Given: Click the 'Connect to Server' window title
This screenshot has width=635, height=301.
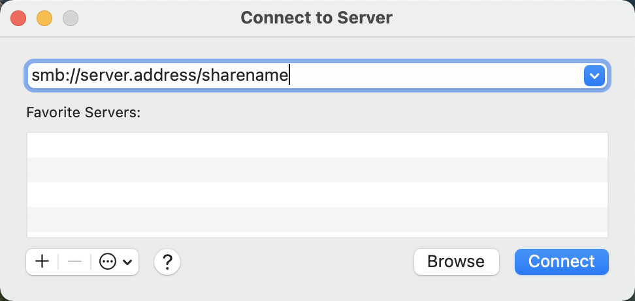Looking at the screenshot, I should tap(317, 18).
